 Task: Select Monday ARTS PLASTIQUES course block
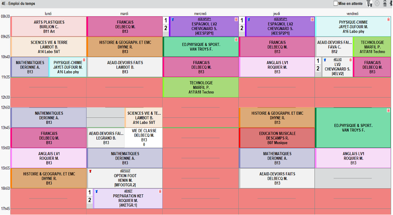tap(49, 26)
